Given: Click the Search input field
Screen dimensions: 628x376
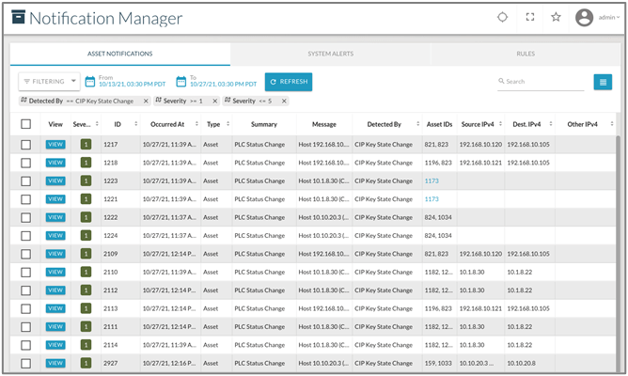Looking at the screenshot, I should click(541, 82).
